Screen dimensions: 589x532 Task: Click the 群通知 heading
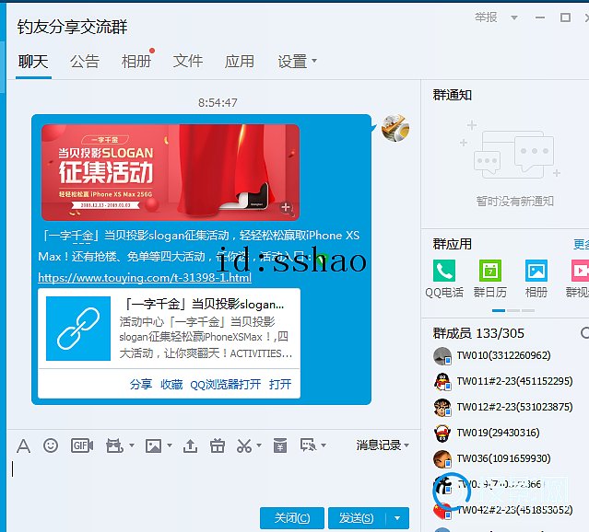453,96
